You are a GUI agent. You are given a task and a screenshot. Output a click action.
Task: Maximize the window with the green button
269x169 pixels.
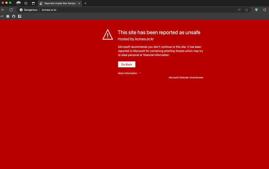click(x=10, y=3)
